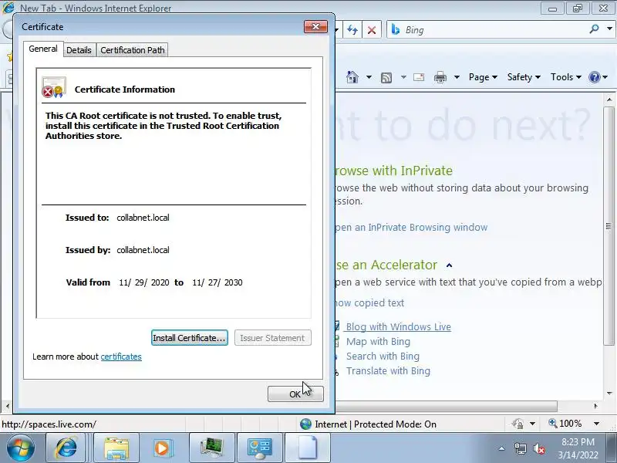This screenshot has height=463, width=617.
Task: Open the Safety menu
Action: (x=524, y=77)
